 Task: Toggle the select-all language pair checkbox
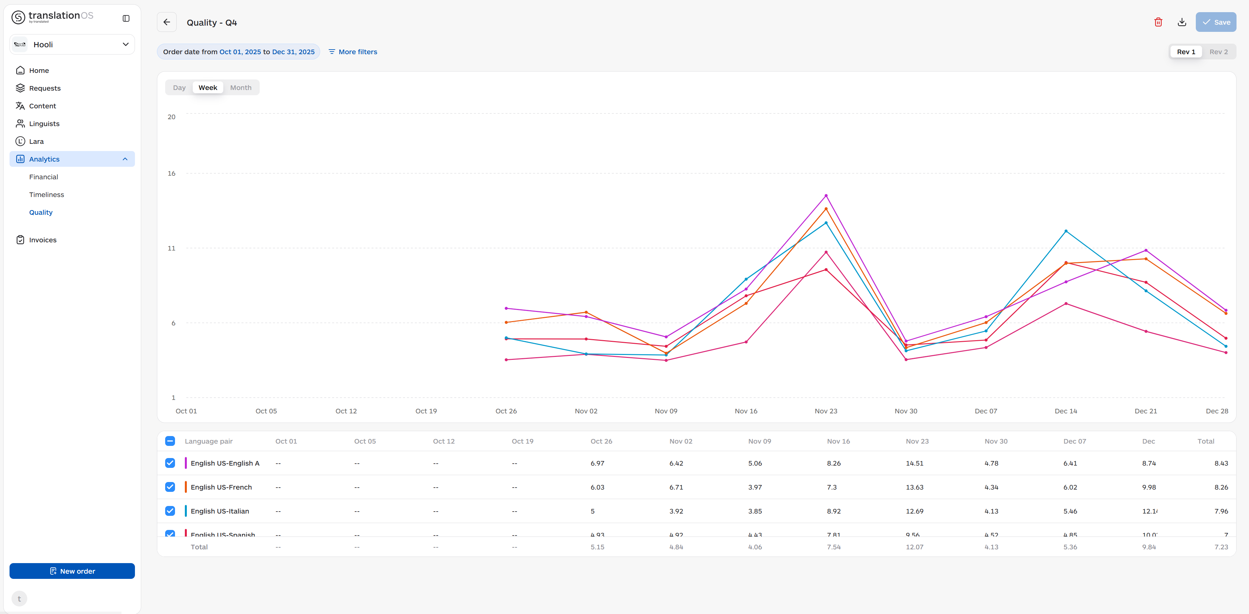[170, 441]
